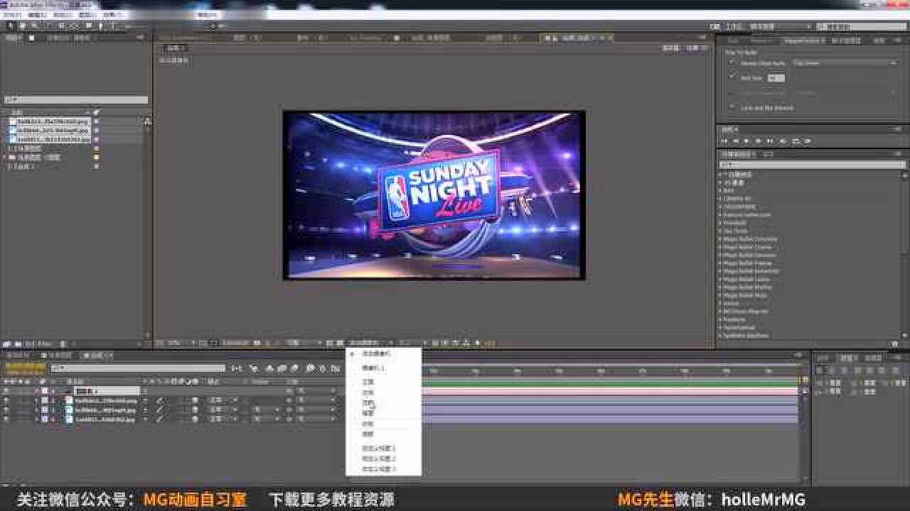This screenshot has height=511, width=910.
Task: Open parent dropdown for layer 2
Action: (x=316, y=400)
